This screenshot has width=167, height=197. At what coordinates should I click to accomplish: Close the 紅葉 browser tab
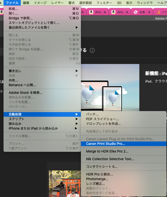[149, 12]
